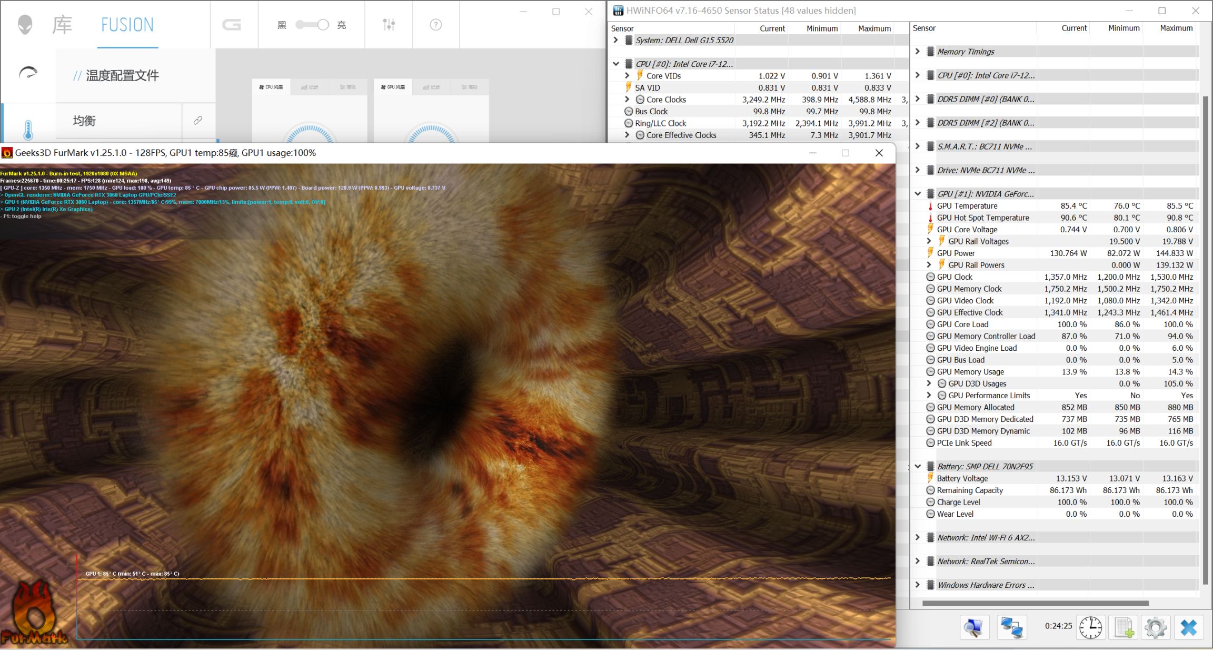Select the thermometer thermal sidebar icon
Viewport: 1213px width, 650px height.
tap(28, 129)
